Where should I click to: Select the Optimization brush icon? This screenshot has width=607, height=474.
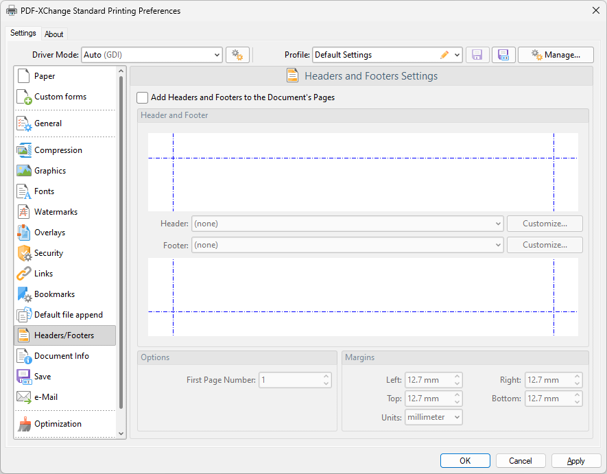click(24, 424)
